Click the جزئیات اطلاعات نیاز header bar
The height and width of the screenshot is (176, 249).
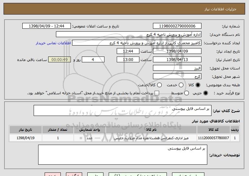124,9
